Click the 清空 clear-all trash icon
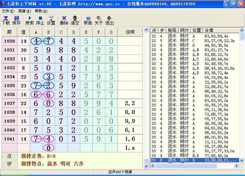 pyautogui.click(x=75, y=20)
